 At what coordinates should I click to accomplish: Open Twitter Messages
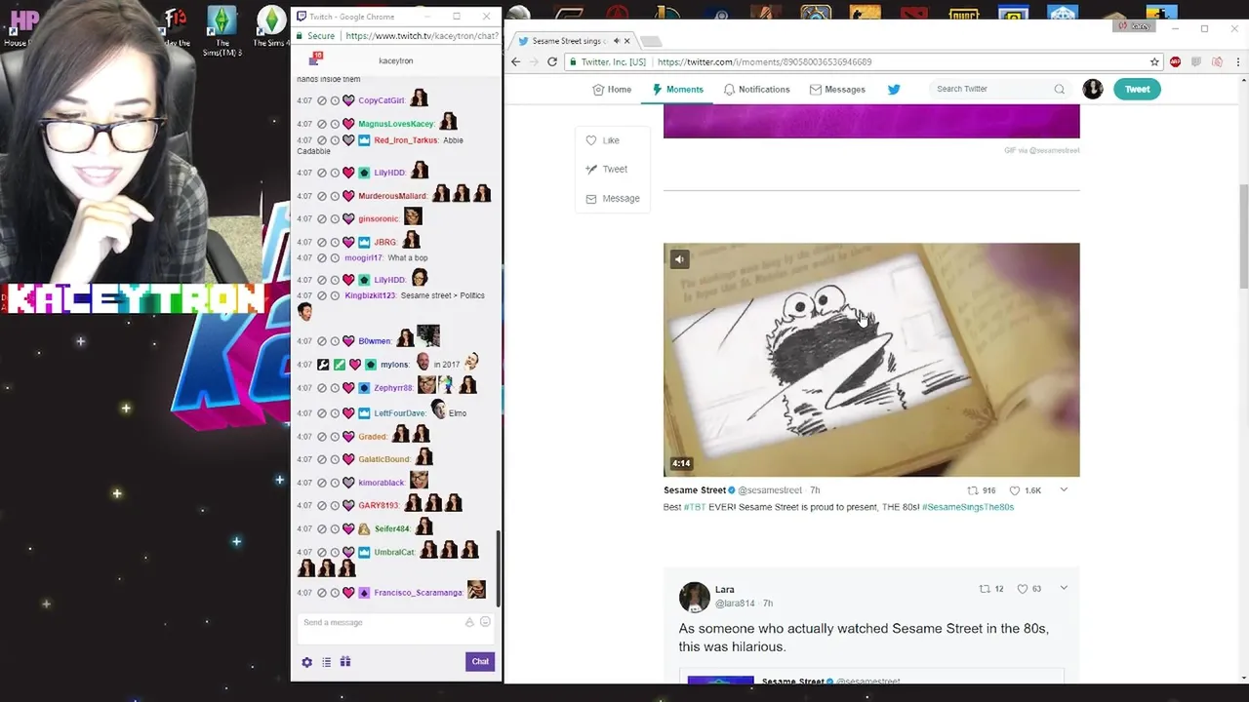tap(837, 89)
